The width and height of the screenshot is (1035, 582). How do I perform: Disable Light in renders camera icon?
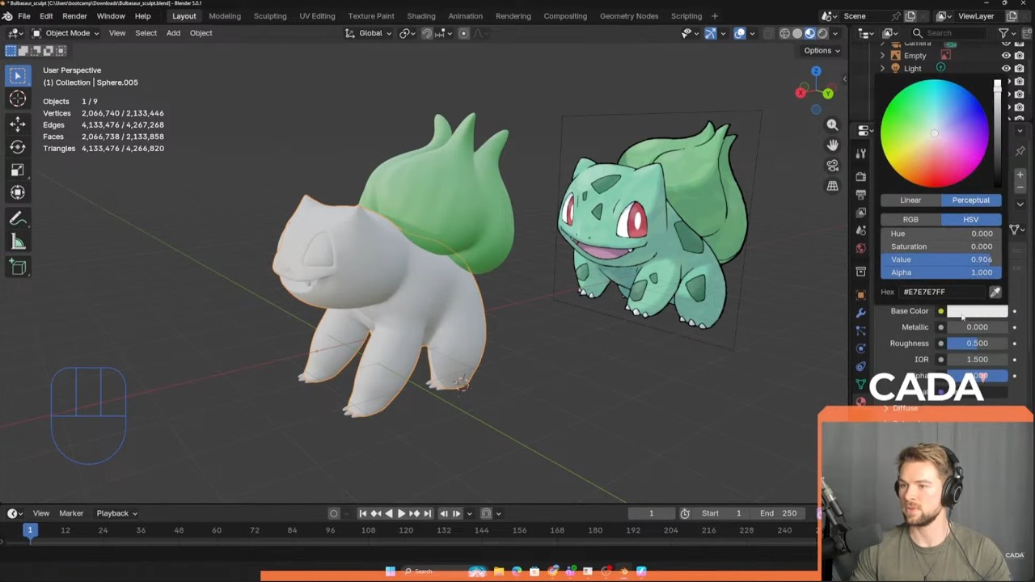coord(1019,69)
